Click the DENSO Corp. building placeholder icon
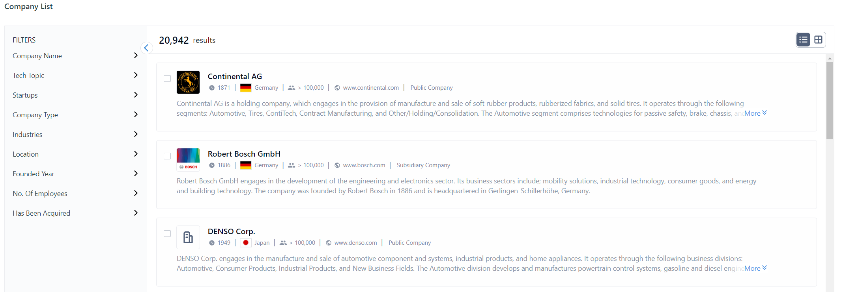The image size is (843, 292). click(188, 237)
